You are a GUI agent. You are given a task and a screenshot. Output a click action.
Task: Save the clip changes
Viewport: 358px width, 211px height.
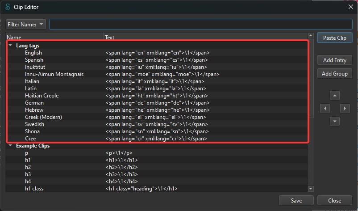coord(296,200)
